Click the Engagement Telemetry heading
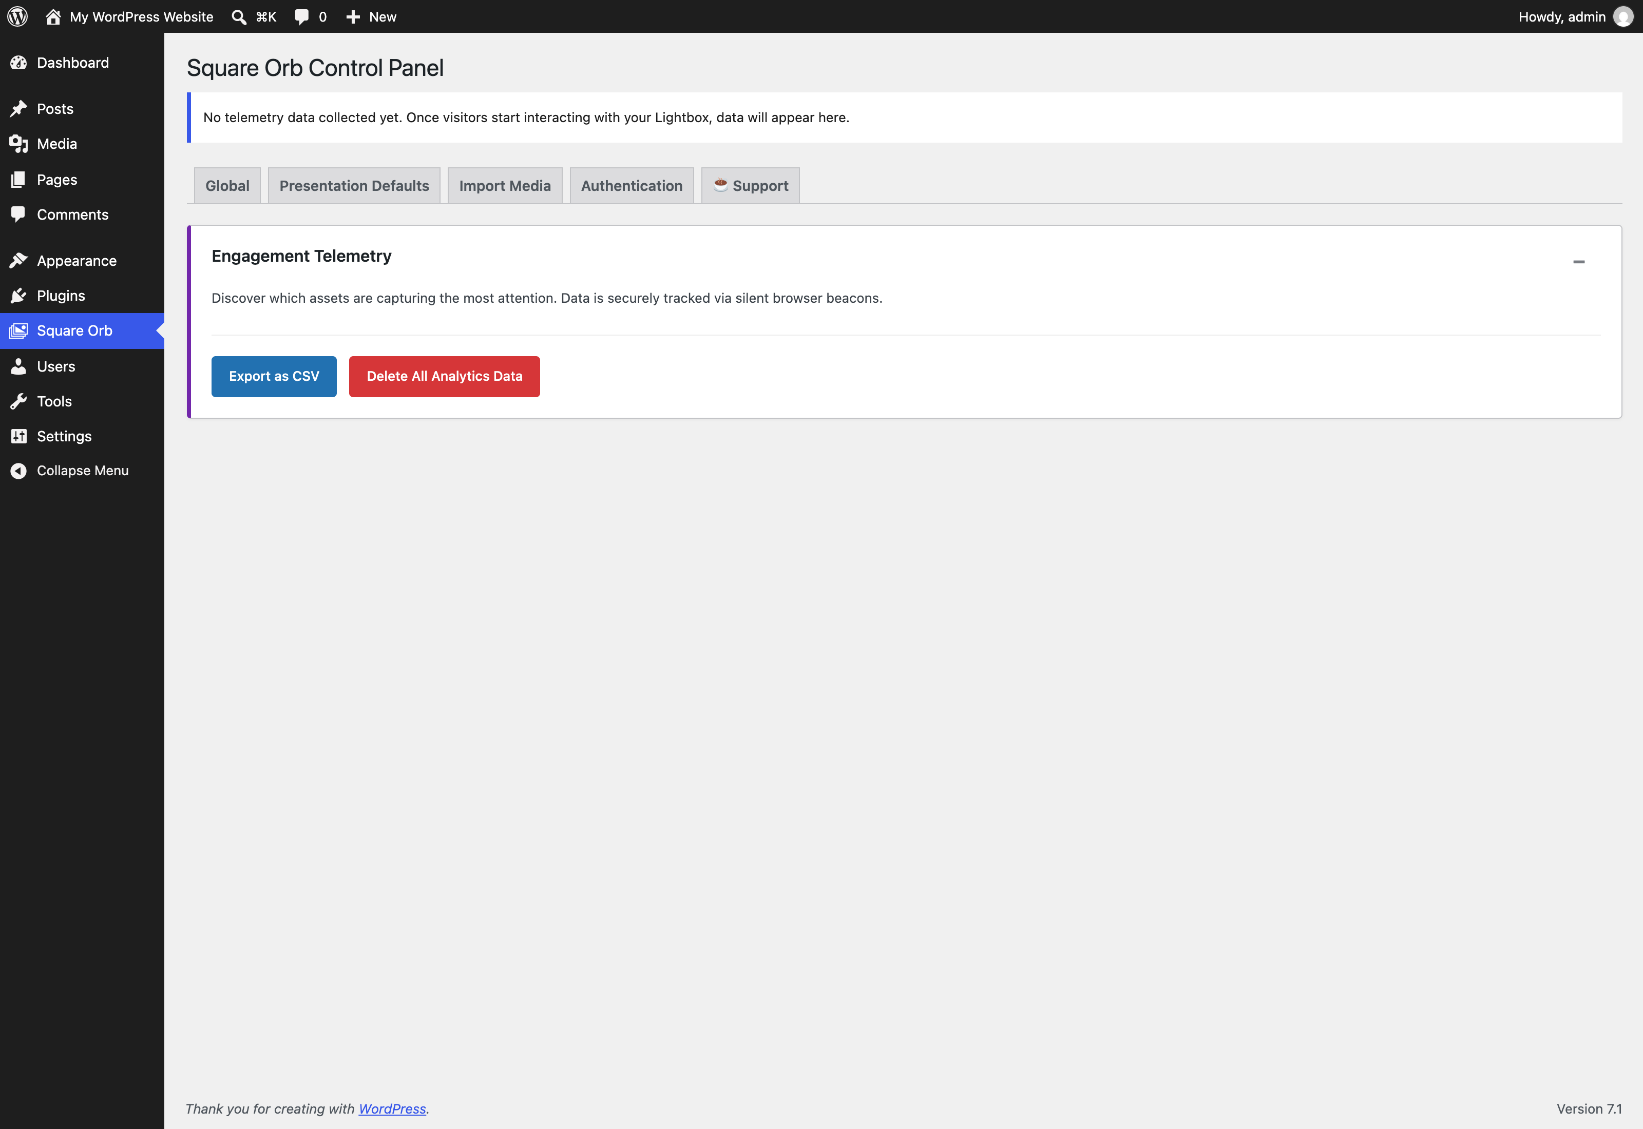The image size is (1643, 1129). (301, 256)
